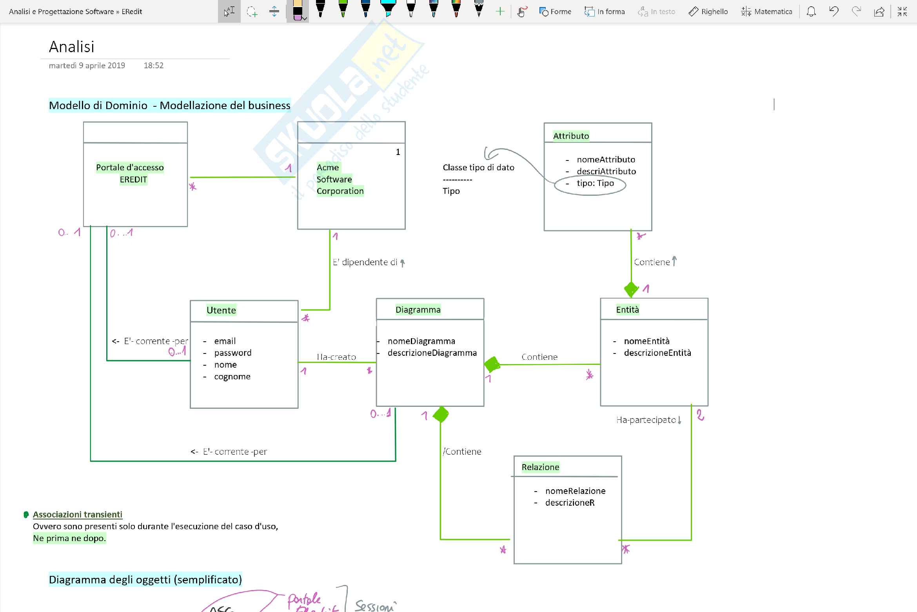The width and height of the screenshot is (917, 612).
Task: Choose the insert/remove space tool
Action: tap(274, 12)
